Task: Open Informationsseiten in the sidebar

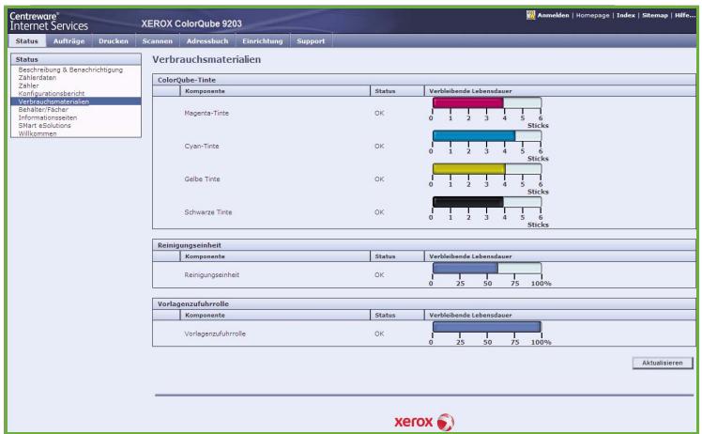Action: click(x=48, y=117)
